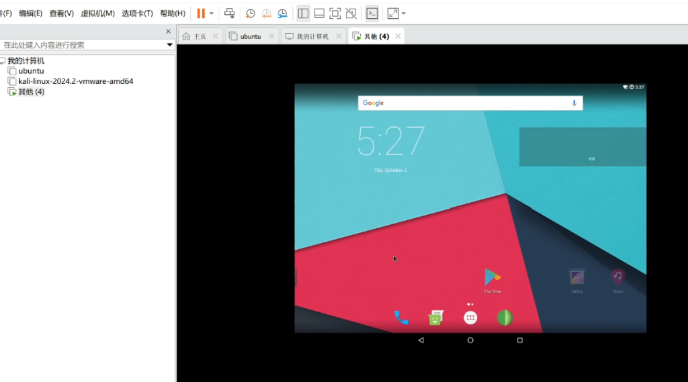Expand the library search filter dropdown
The height and width of the screenshot is (382, 688).
coord(170,45)
